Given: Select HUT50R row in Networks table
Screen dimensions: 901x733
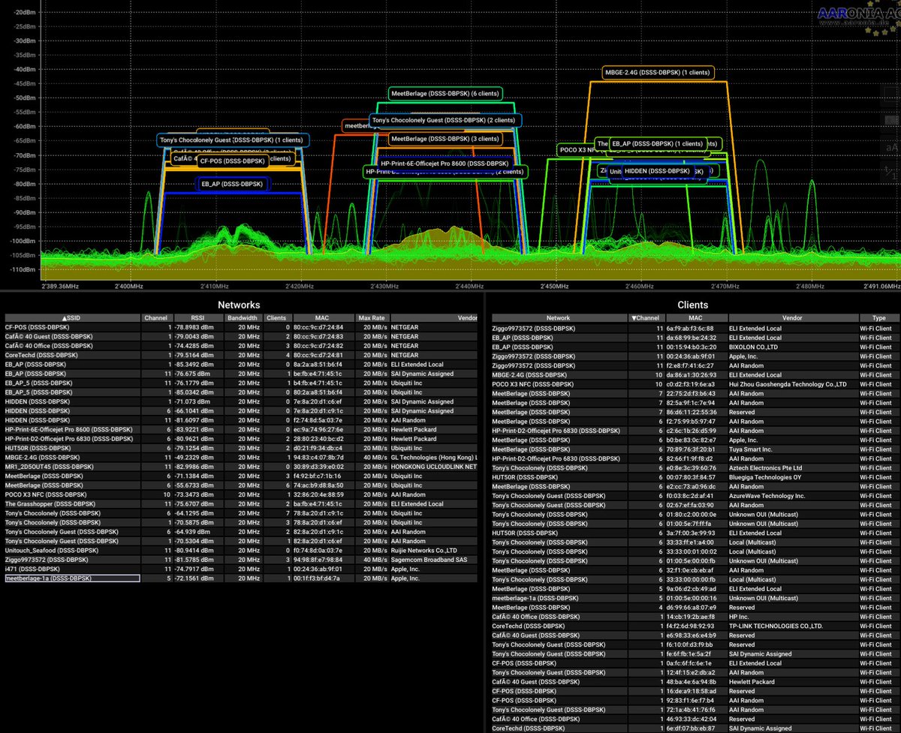Looking at the screenshot, I should pyautogui.click(x=240, y=448).
